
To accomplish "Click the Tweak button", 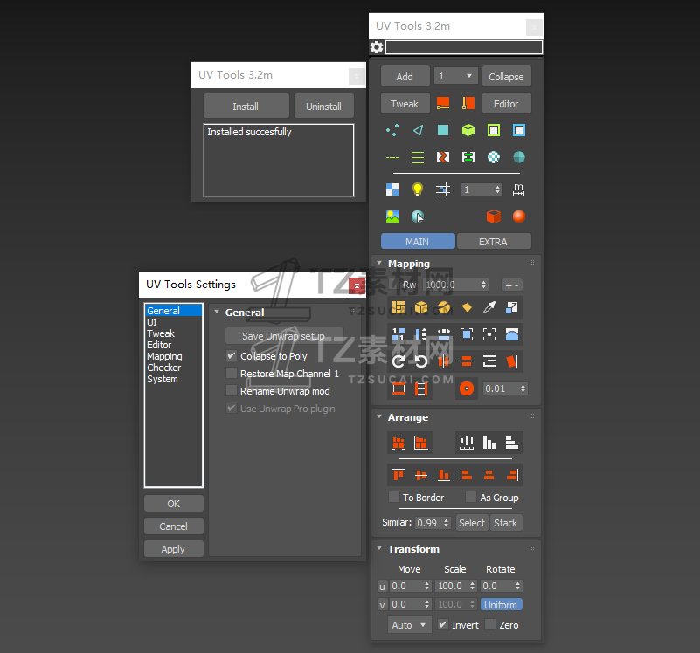I will [x=405, y=104].
